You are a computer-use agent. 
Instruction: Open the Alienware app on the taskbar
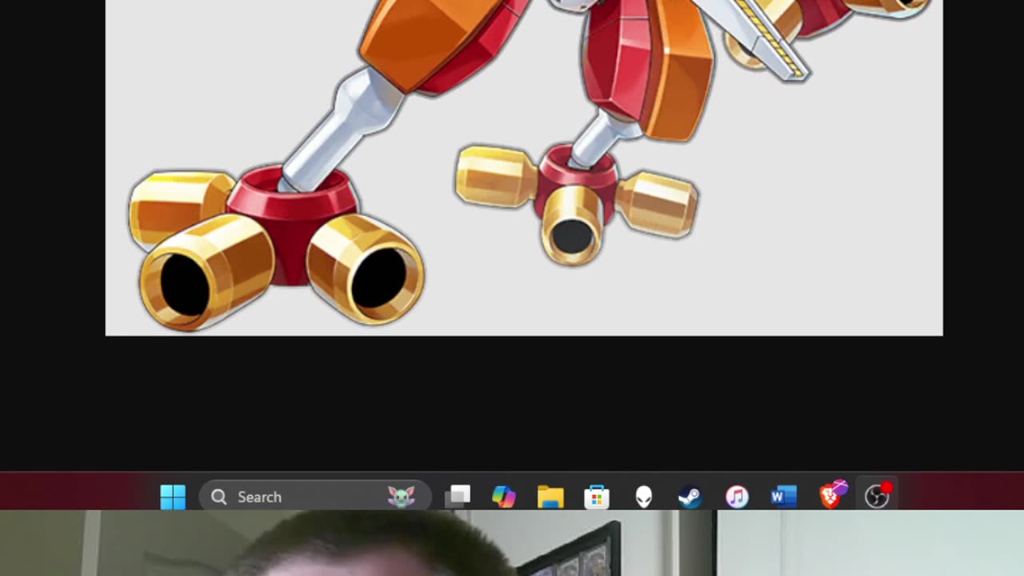click(x=643, y=497)
